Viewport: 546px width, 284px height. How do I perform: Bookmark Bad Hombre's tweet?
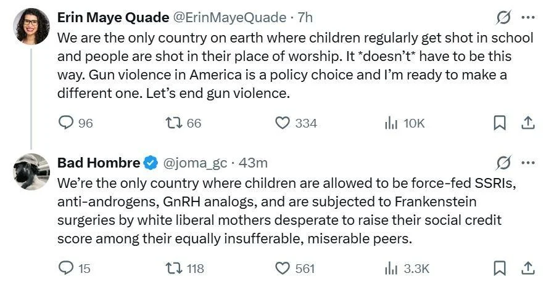pyautogui.click(x=500, y=269)
